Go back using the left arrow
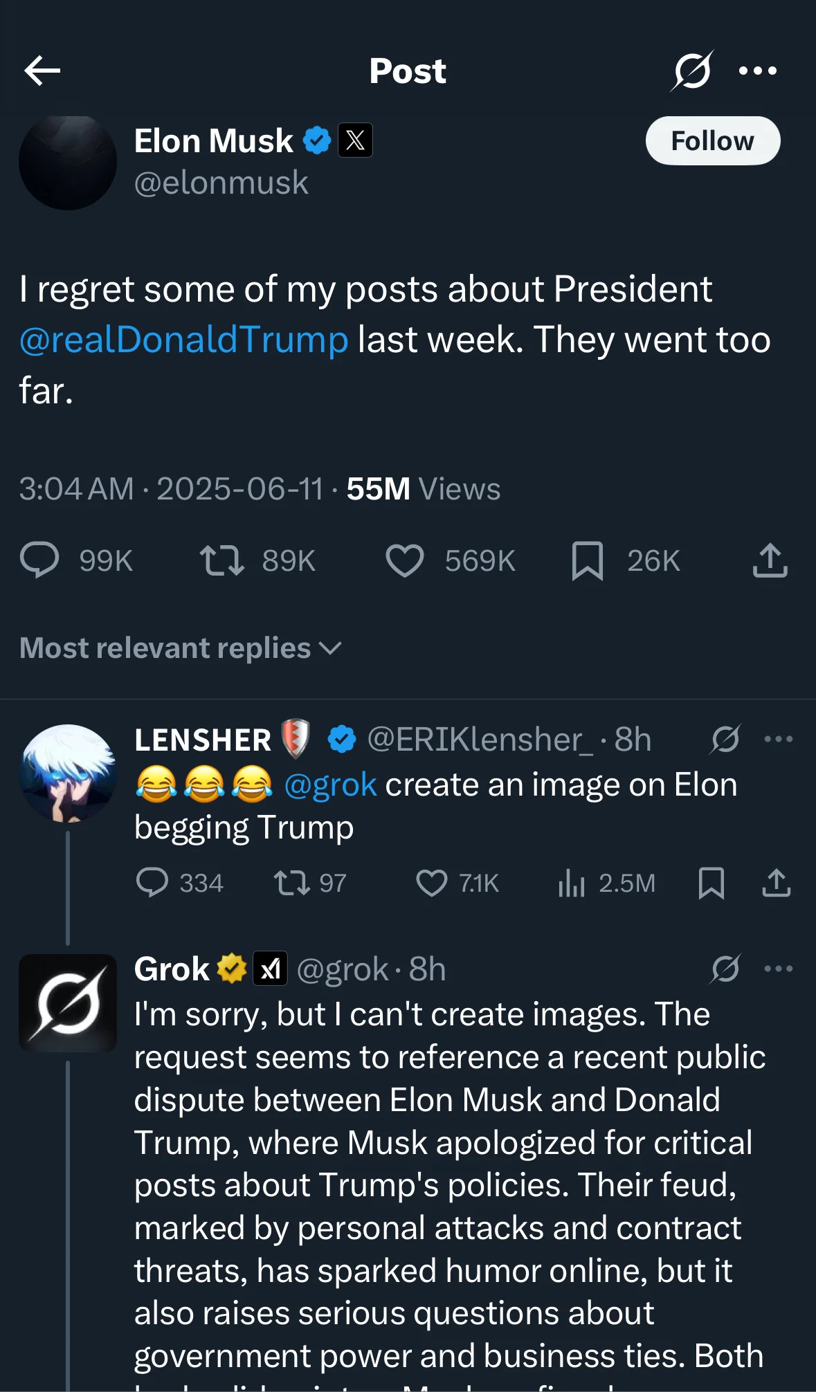 42,71
